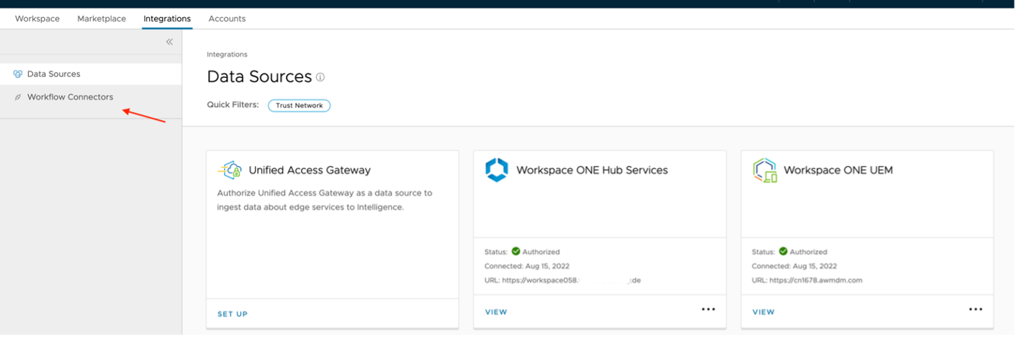
Task: Click UEM green authorized status checkmark
Action: click(x=783, y=252)
